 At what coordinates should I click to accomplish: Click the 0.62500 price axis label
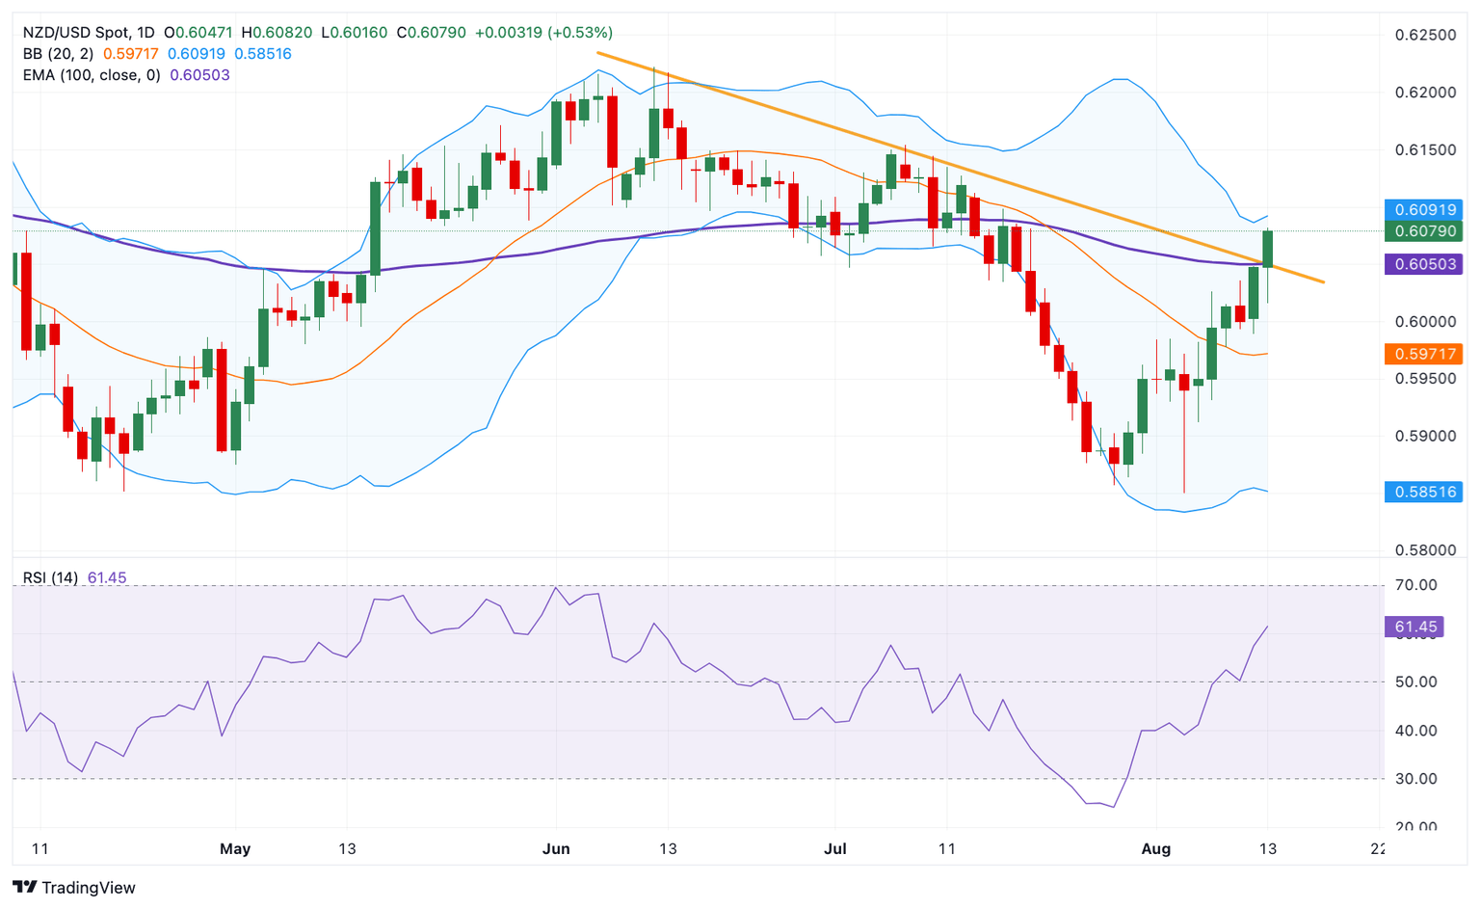tap(1426, 35)
